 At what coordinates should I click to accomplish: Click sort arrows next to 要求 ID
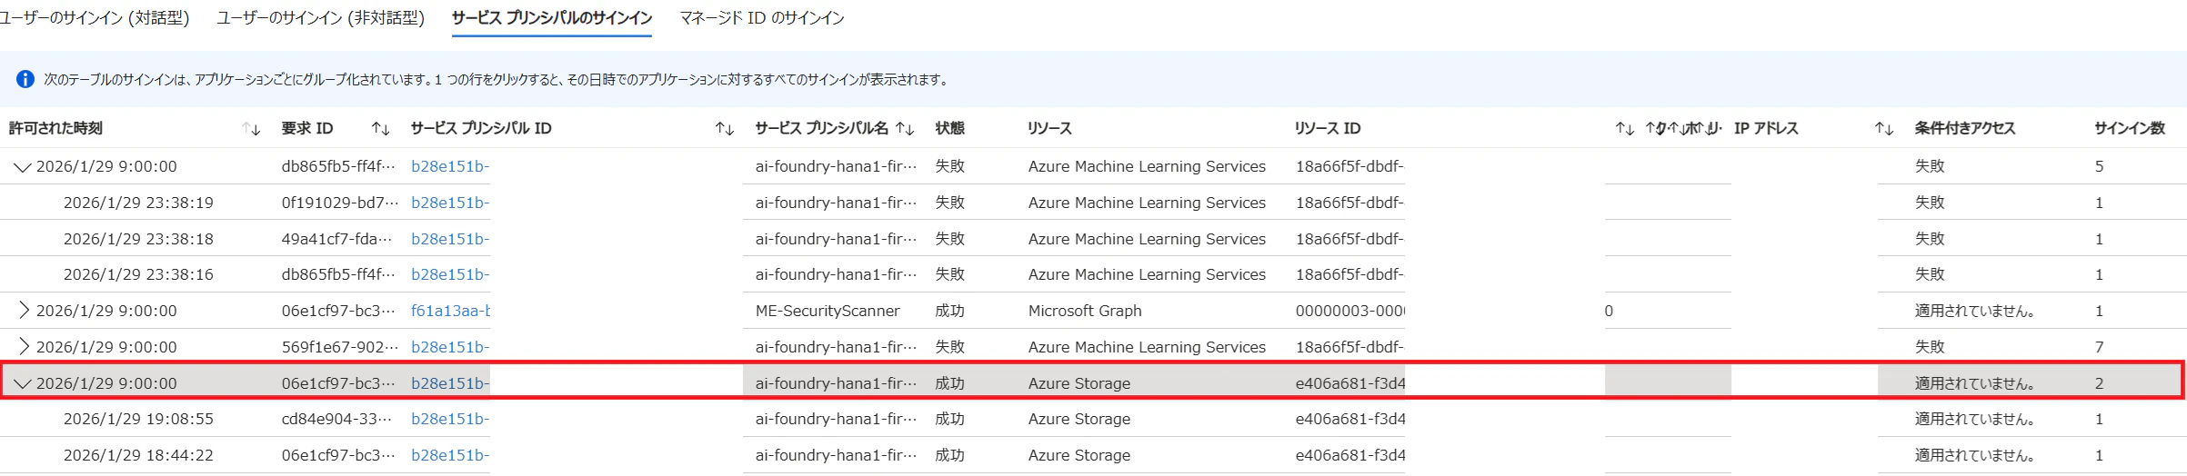point(381,129)
